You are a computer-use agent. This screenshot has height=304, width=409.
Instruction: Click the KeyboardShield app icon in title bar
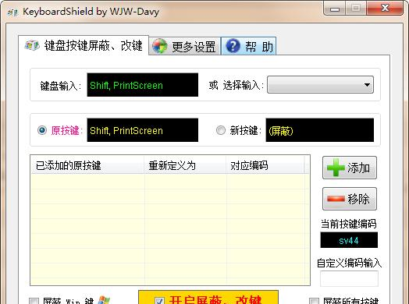13,12
